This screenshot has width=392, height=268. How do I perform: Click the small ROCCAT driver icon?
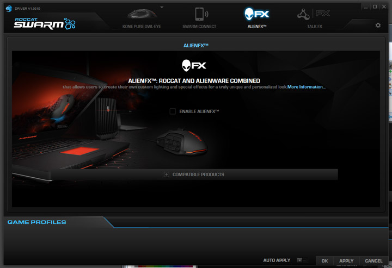(x=9, y=9)
